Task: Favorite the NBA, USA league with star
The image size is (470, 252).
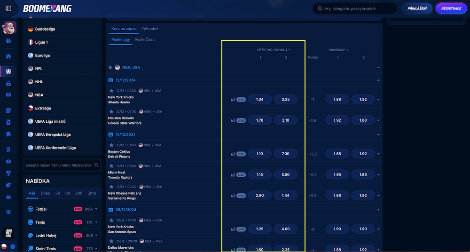Action: pos(110,68)
